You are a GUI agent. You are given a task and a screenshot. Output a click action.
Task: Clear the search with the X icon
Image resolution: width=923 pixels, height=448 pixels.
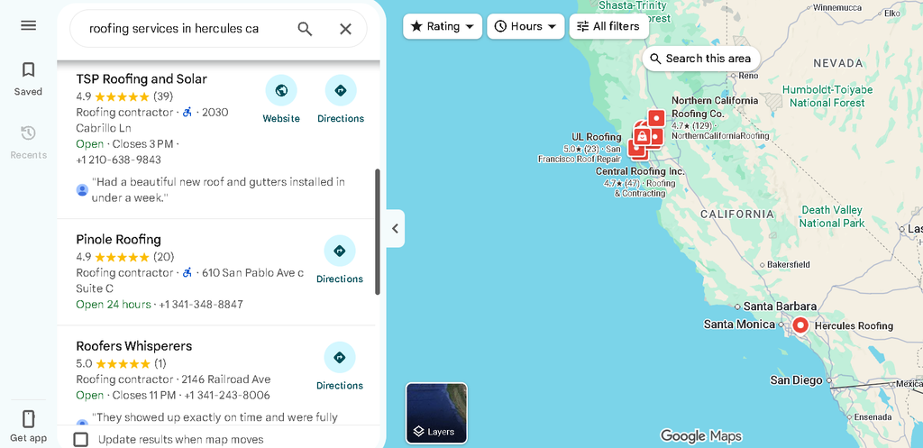(345, 29)
